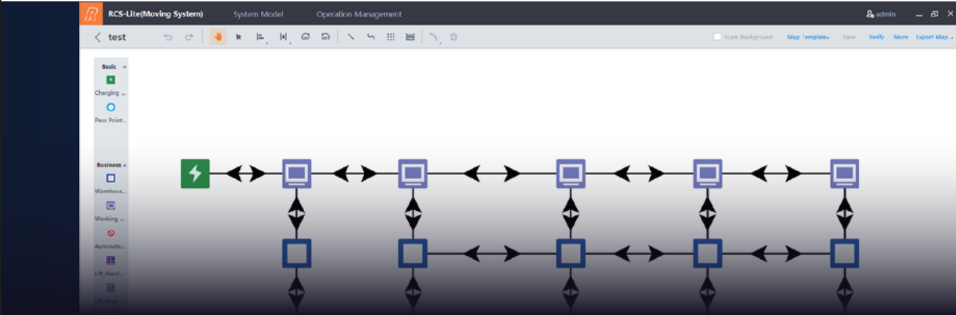Open the Export Map dropdown
The image size is (956, 315).
[934, 37]
